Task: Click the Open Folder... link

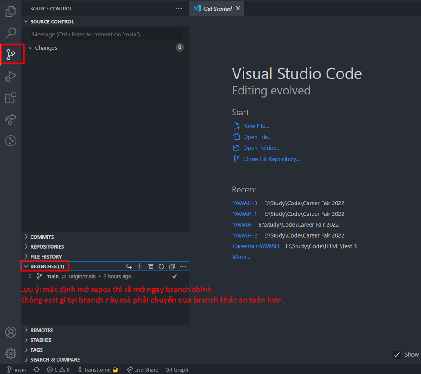Action: 261,148
